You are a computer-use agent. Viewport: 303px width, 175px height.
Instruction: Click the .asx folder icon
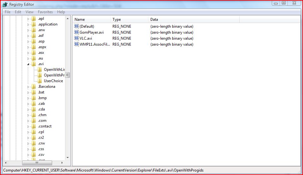[33, 53]
